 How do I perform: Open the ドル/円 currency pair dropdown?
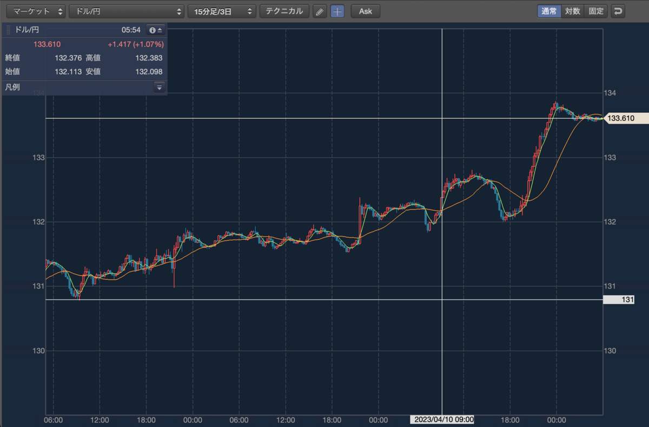coord(127,11)
